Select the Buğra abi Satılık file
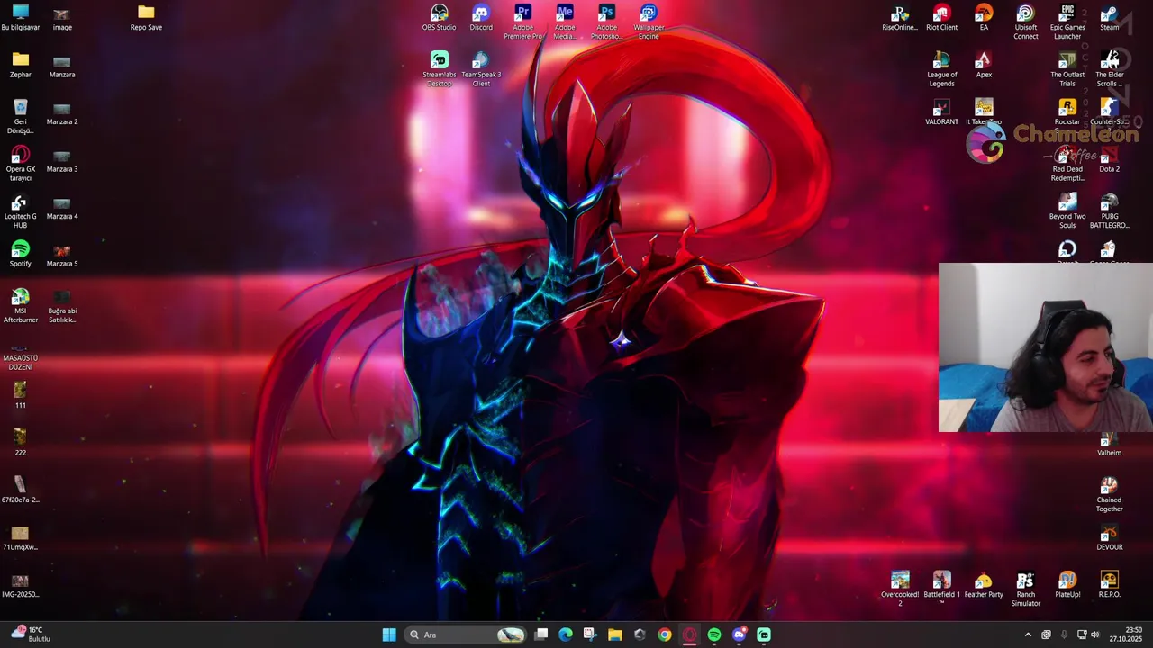 (x=62, y=305)
